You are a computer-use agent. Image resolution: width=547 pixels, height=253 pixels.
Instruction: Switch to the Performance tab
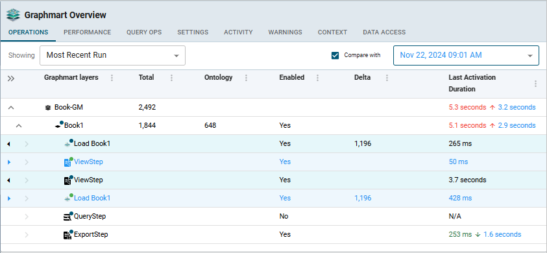pos(87,32)
